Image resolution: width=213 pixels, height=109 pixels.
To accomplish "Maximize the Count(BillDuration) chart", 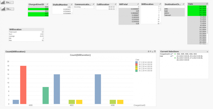I will (x=155, y=52).
